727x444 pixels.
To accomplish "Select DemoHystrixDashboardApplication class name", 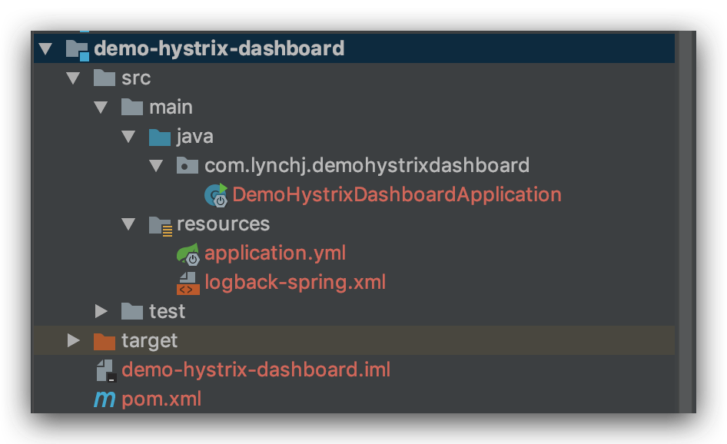I will (397, 195).
